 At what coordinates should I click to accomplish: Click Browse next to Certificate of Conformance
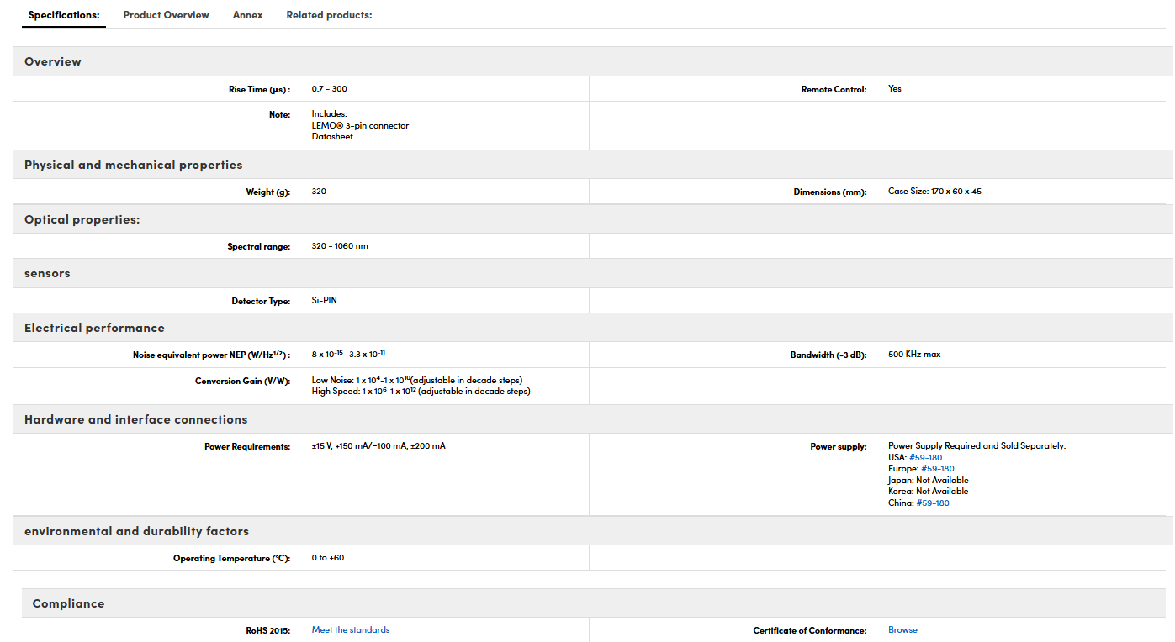click(x=902, y=629)
